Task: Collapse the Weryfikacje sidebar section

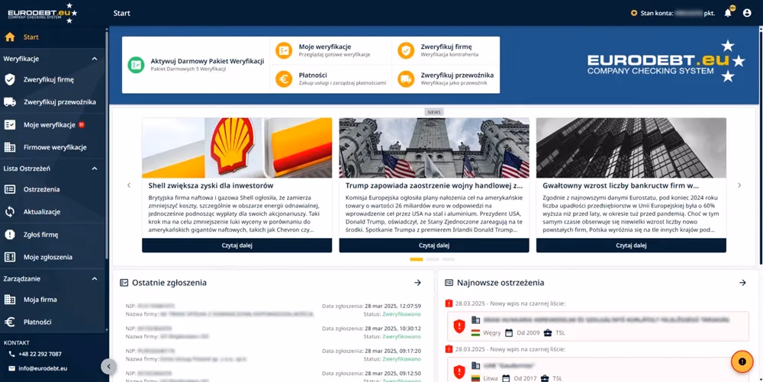Action: pos(95,59)
